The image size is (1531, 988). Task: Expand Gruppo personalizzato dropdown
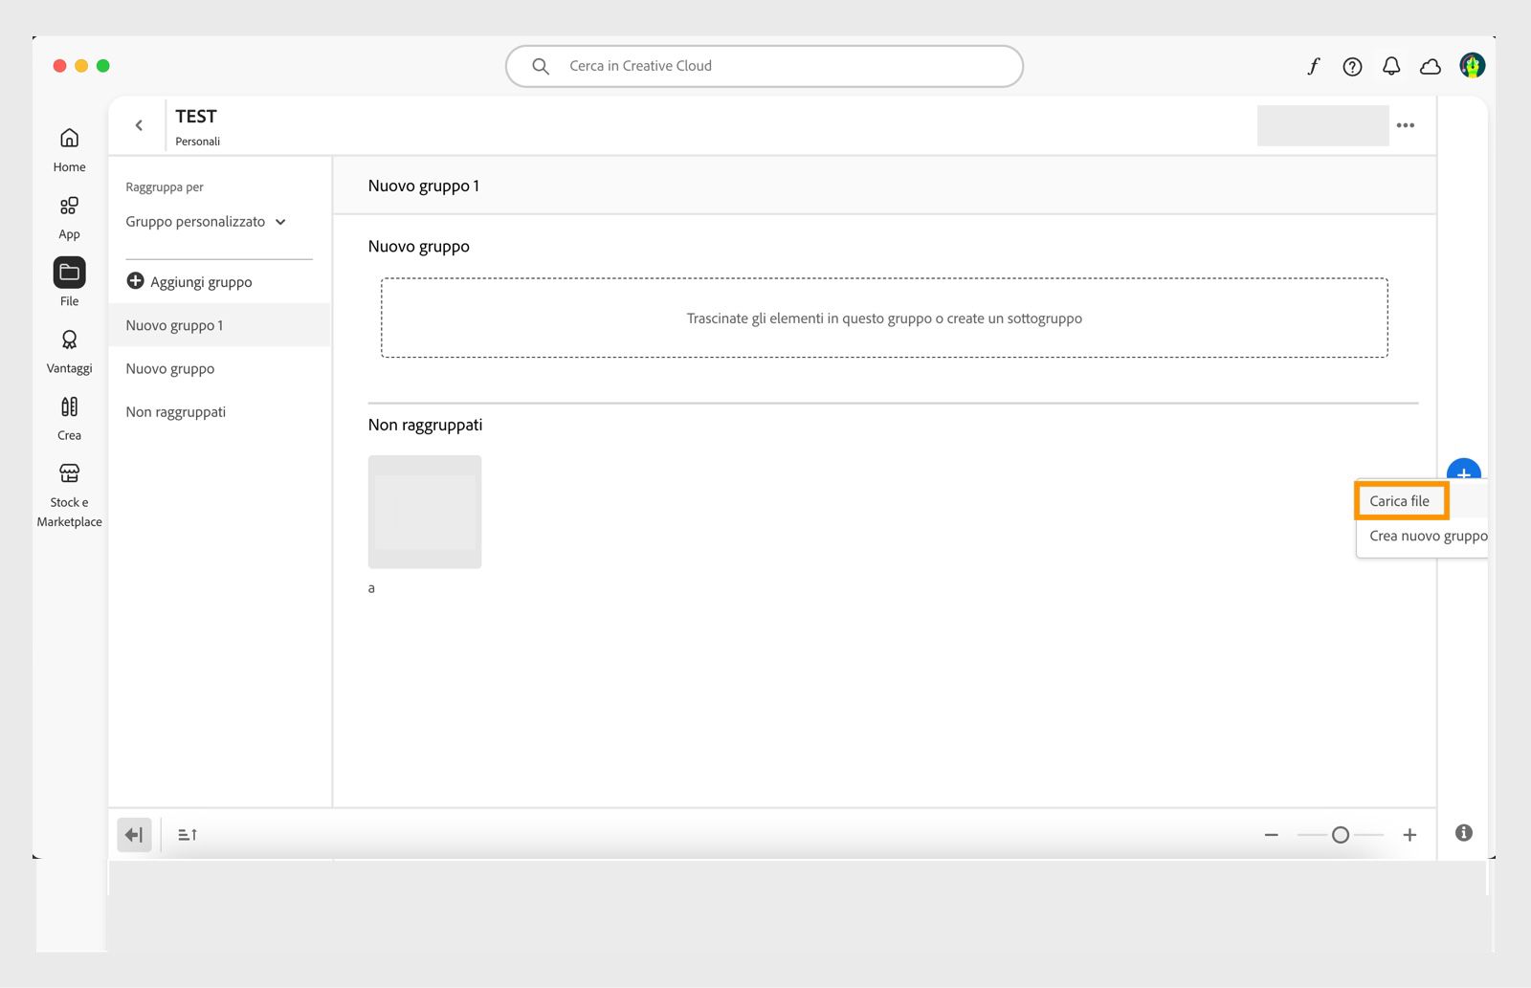pyautogui.click(x=206, y=222)
